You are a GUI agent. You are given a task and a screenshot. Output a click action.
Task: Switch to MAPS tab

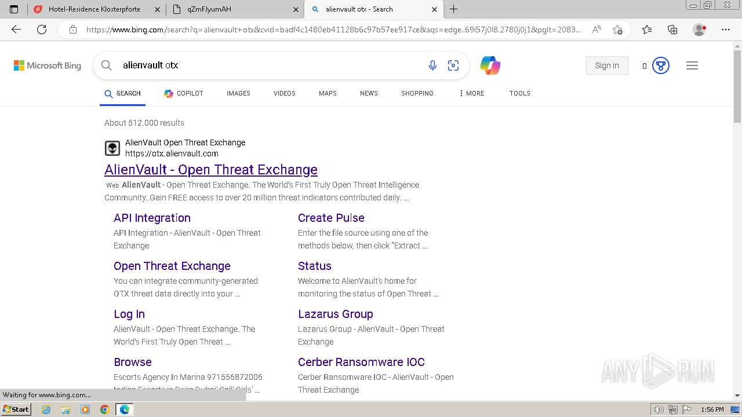[x=328, y=93]
